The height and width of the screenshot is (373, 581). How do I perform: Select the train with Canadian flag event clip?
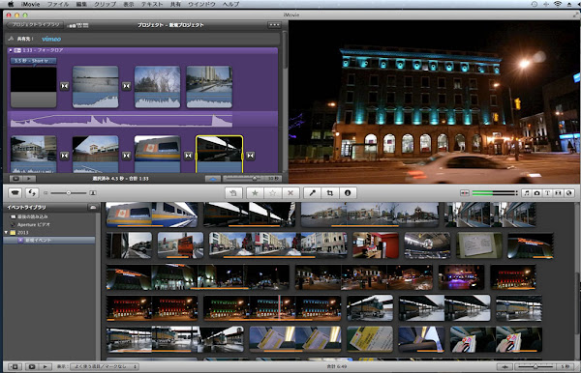tap(152, 215)
